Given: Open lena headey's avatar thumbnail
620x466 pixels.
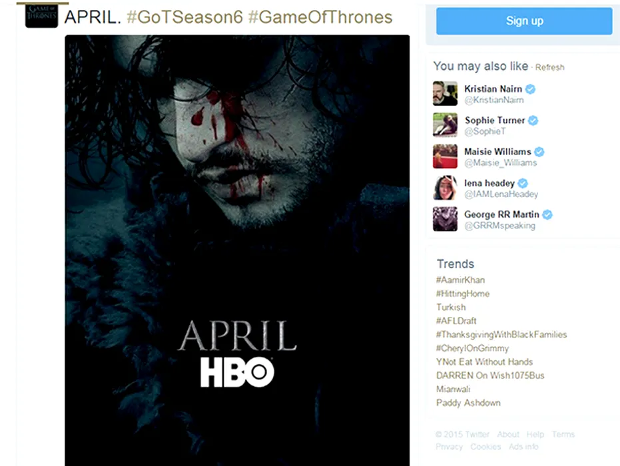Looking at the screenshot, I should point(445,188).
